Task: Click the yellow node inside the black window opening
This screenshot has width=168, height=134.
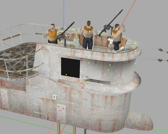Action: (66, 75)
